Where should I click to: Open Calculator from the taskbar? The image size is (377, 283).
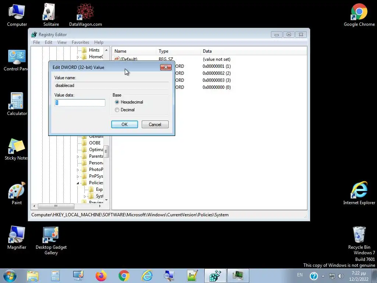pos(55,276)
